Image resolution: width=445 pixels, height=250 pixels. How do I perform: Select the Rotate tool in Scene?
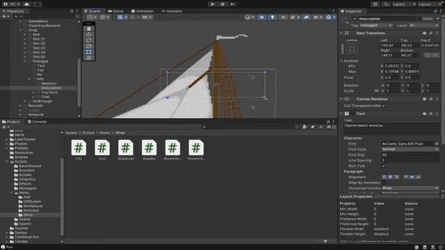(89, 40)
